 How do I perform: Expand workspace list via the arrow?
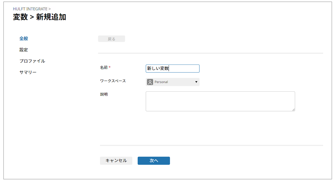[x=196, y=82]
